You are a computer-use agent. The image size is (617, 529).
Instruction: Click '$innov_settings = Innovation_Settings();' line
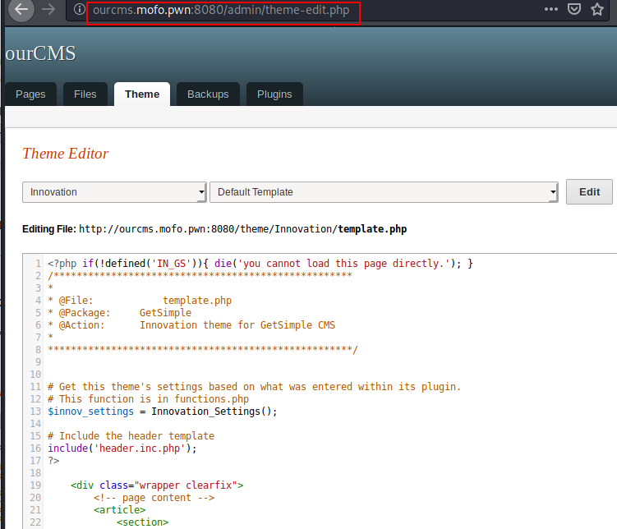[x=163, y=412]
